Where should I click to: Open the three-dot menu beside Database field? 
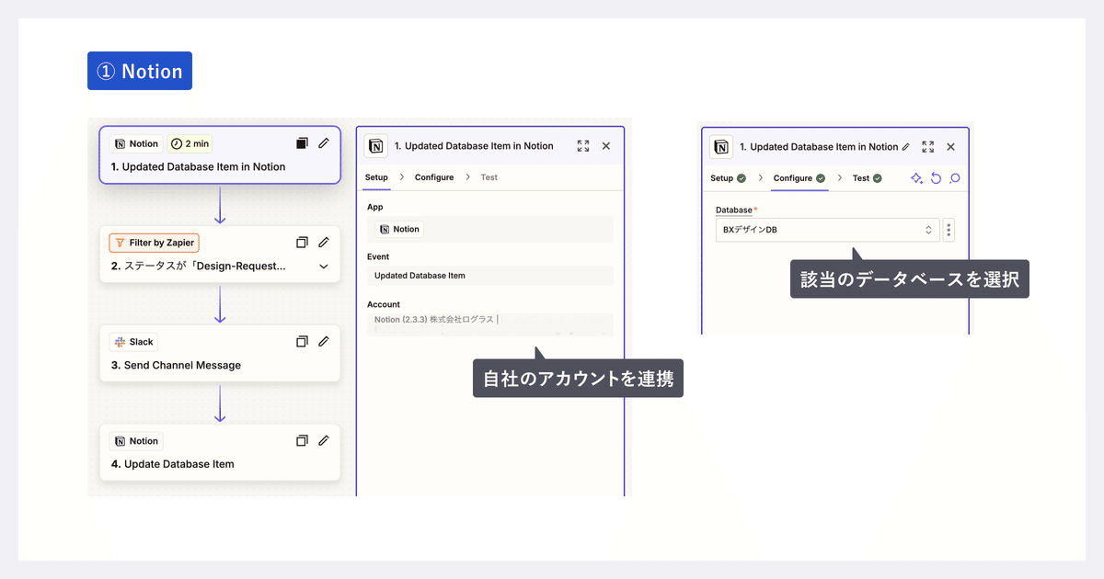(949, 230)
